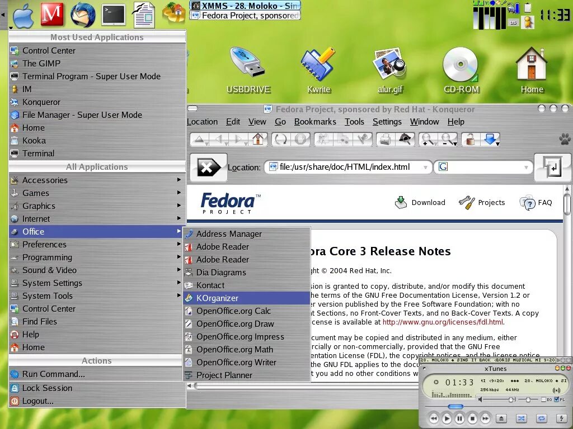
Task: Toggle repeat in xTunes player
Action: coord(542,418)
